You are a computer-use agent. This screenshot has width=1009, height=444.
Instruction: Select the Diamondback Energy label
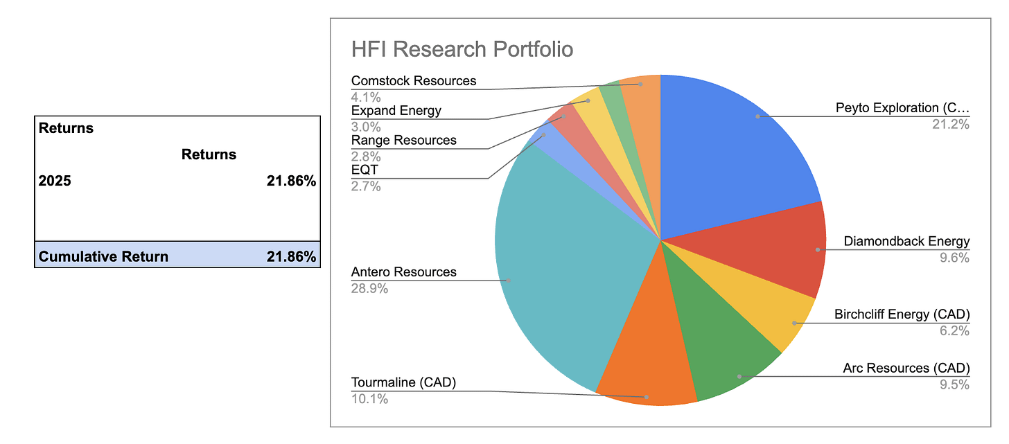click(906, 242)
